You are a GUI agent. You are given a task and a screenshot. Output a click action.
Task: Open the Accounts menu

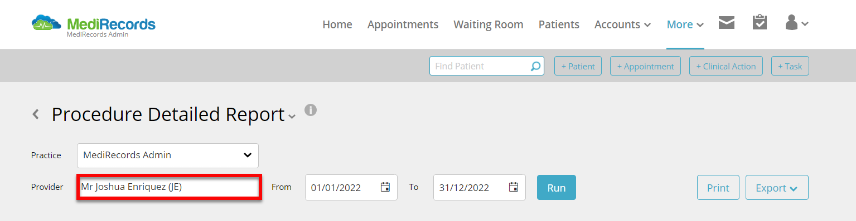tap(622, 24)
